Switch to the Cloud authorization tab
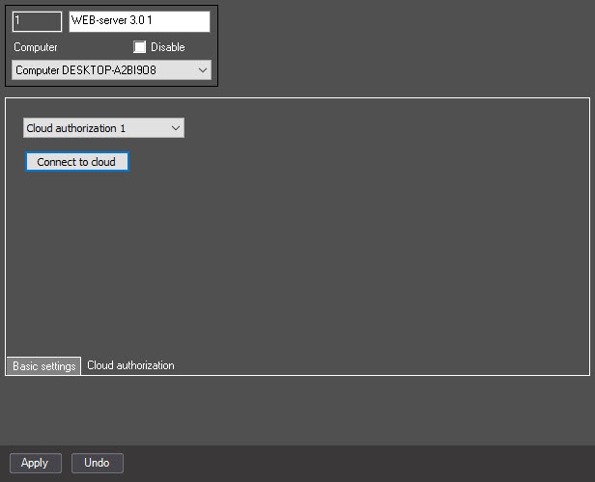Image resolution: width=595 pixels, height=482 pixels. pyautogui.click(x=131, y=365)
